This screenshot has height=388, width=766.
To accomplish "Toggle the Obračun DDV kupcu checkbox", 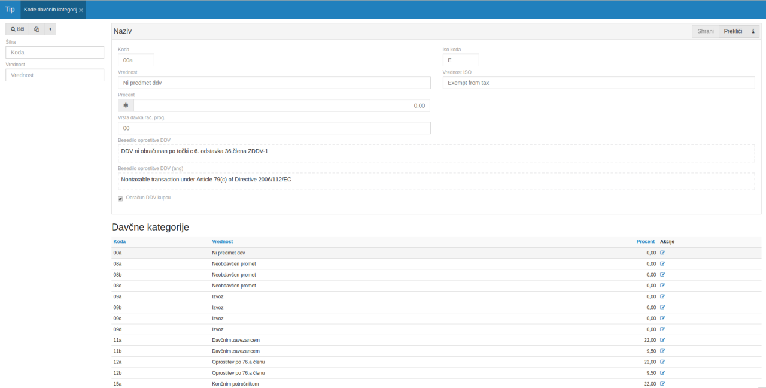I will (120, 199).
